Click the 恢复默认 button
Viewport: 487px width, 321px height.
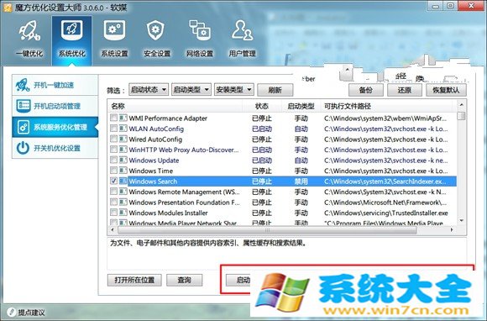coord(446,90)
